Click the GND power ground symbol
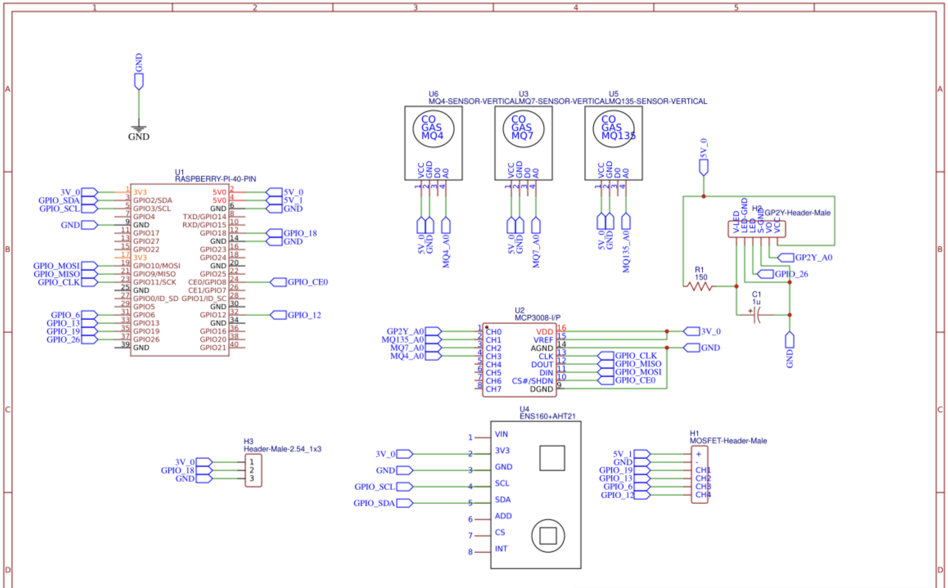The height and width of the screenshot is (588, 948). pyautogui.click(x=139, y=129)
